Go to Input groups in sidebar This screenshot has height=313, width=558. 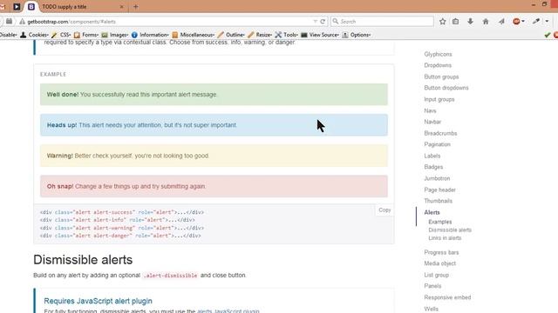click(x=439, y=99)
